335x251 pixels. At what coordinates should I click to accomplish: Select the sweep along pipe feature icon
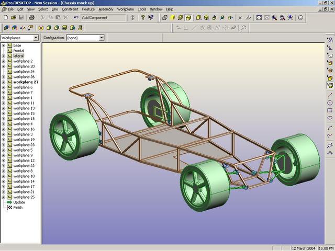click(x=30, y=28)
